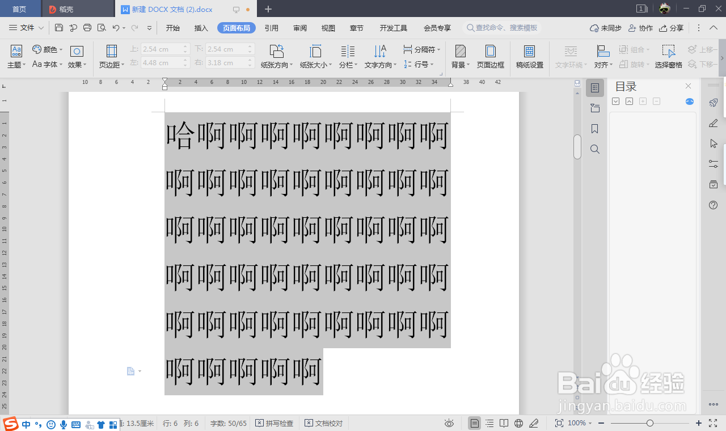This screenshot has height=431, width=726.
Task: Switch to outline view in status bar
Action: pos(489,423)
